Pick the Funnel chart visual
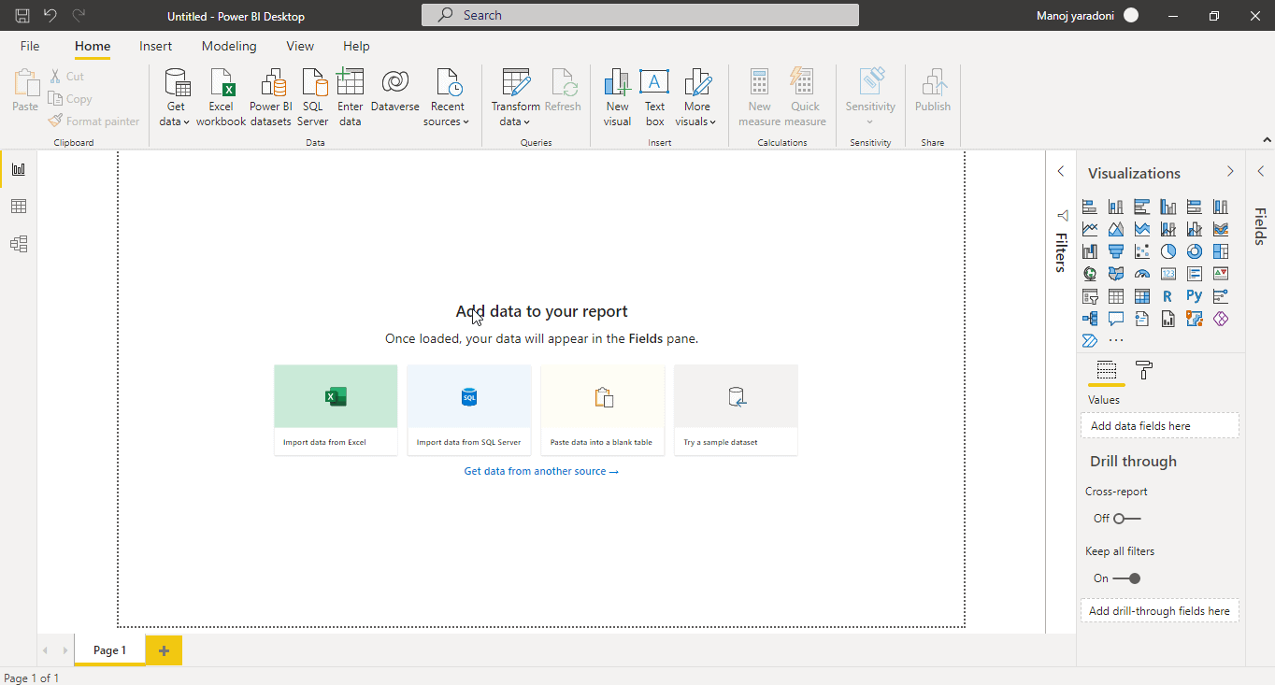 tap(1116, 251)
